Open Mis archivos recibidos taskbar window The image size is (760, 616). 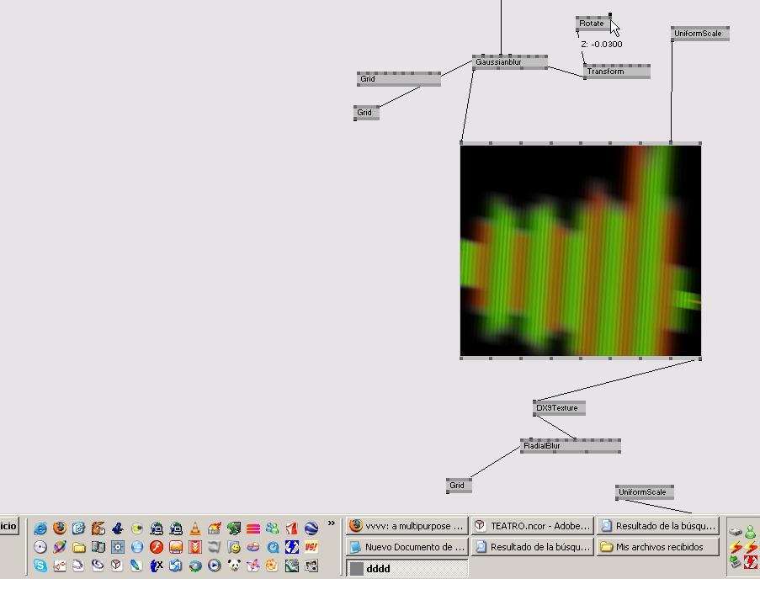657,547
